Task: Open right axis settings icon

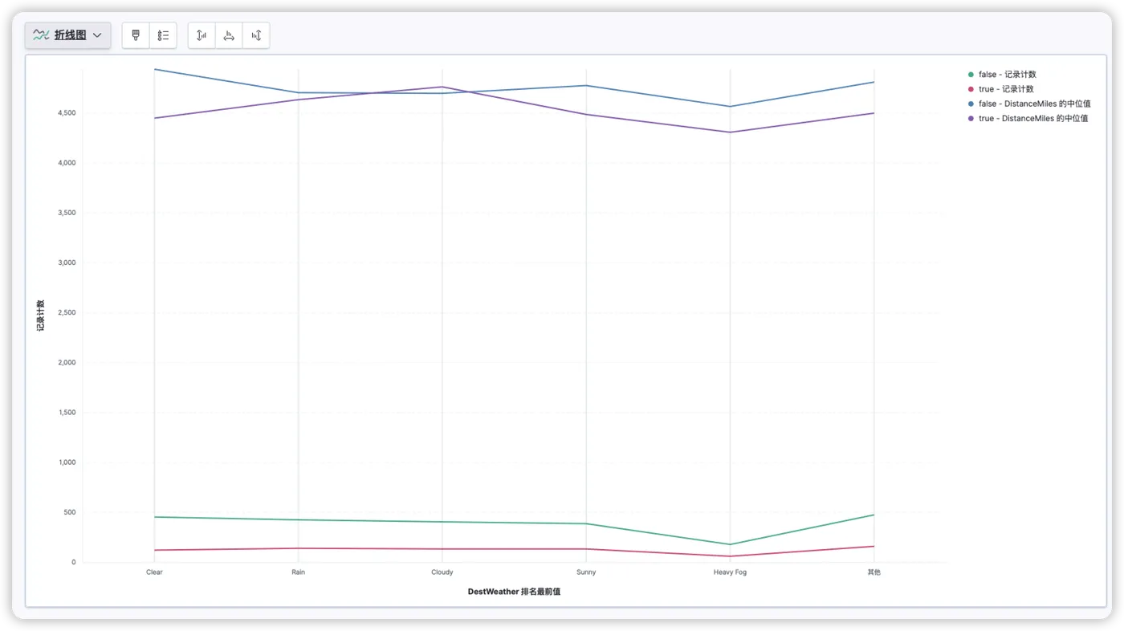Action: (256, 35)
